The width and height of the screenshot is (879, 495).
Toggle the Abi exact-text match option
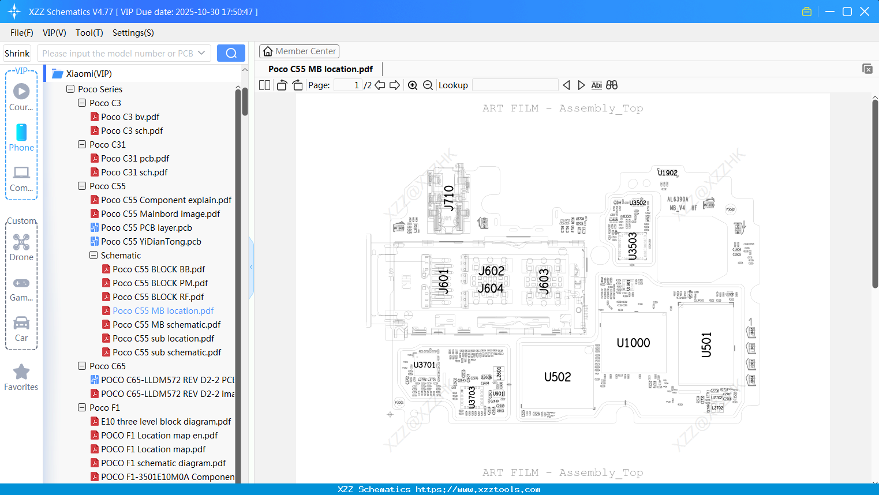click(596, 85)
